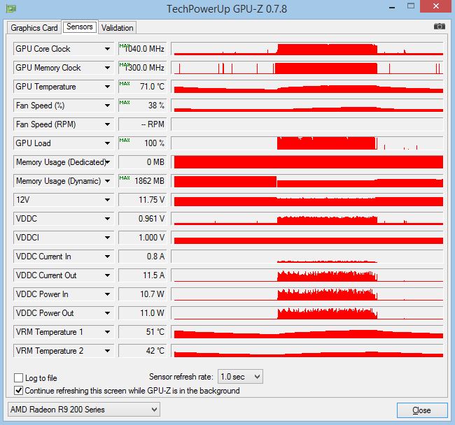Click the 1.000 V VDDCI reading
Viewport: 455px width, 425px height.
tap(143, 238)
